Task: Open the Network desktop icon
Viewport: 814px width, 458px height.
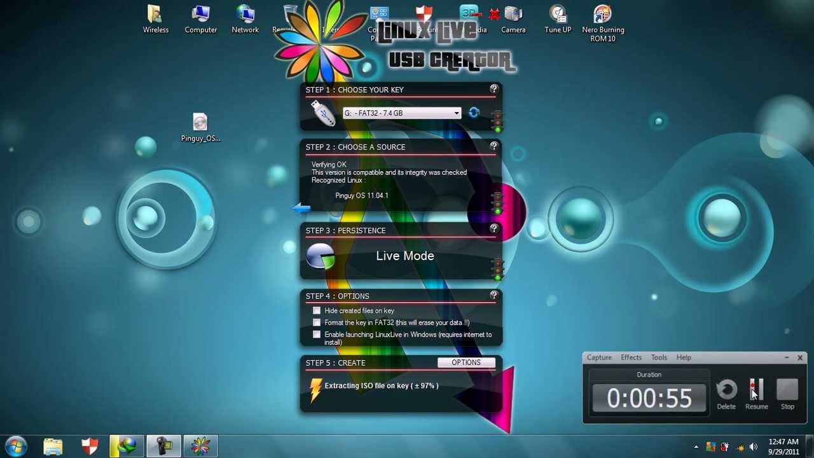Action: coord(245,19)
